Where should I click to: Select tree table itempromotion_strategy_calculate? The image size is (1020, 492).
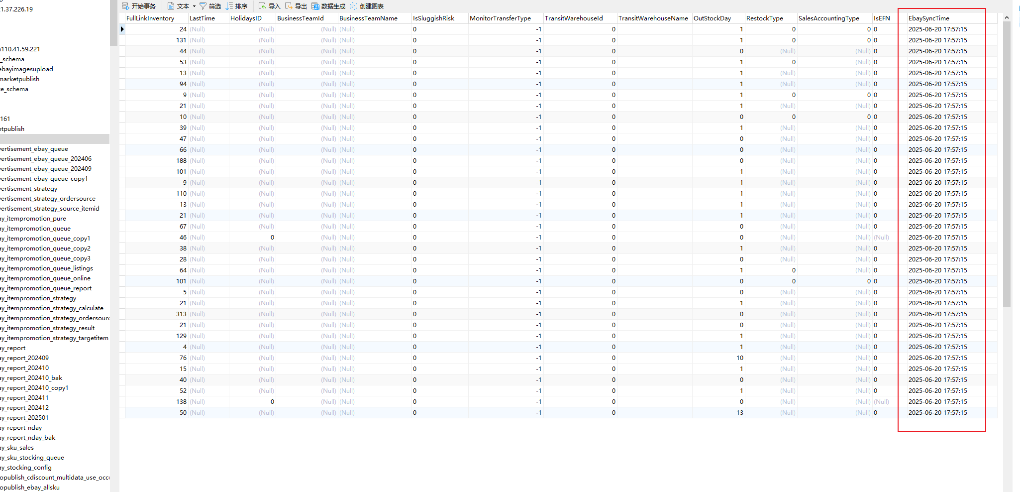pyautogui.click(x=52, y=308)
